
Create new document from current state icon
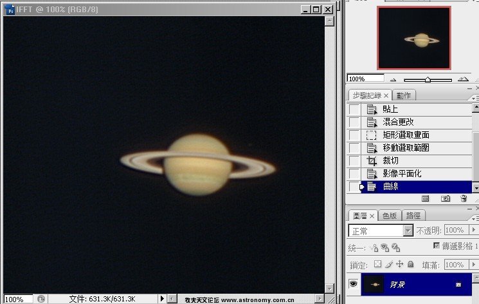[426, 199]
